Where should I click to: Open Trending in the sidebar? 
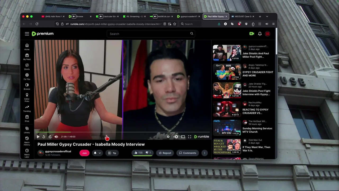tap(27, 108)
